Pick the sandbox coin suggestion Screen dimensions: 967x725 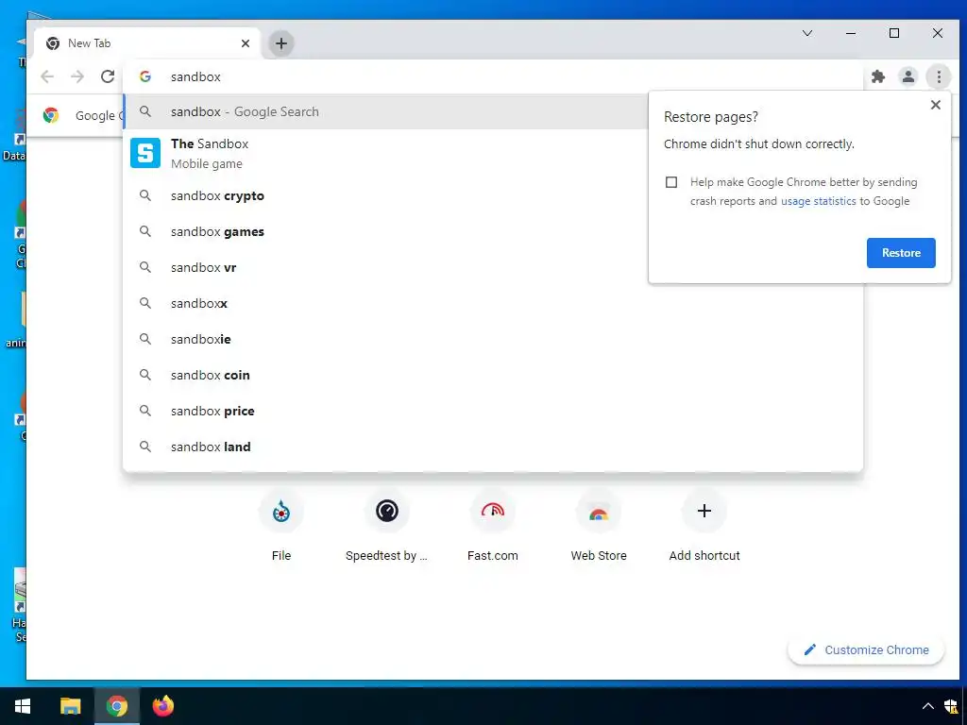(x=493, y=375)
